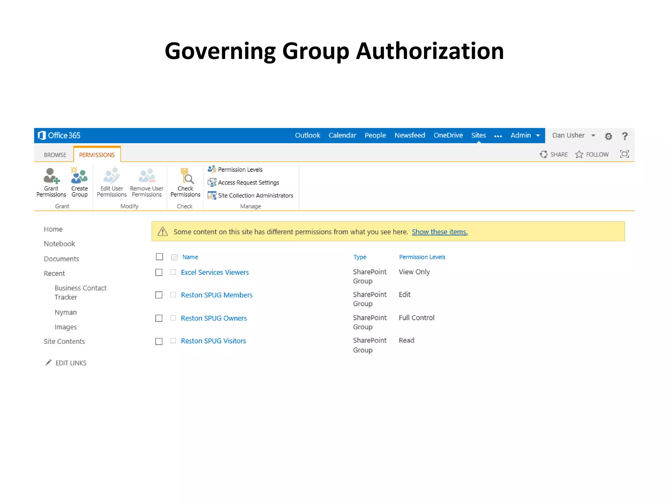This screenshot has width=669, height=502.
Task: Open the Dan Usher account dropdown
Action: click(574, 135)
